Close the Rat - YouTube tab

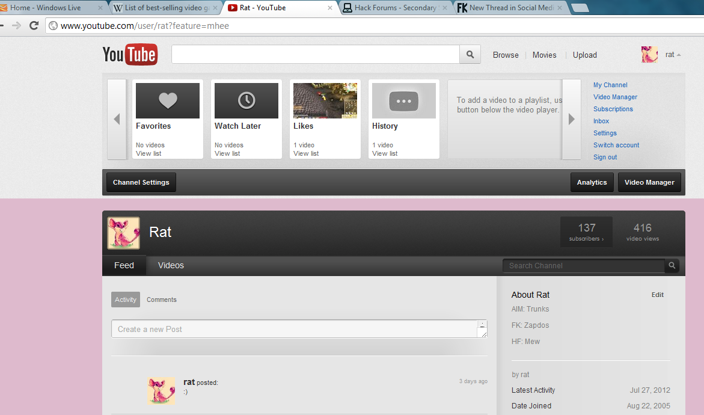(x=330, y=8)
